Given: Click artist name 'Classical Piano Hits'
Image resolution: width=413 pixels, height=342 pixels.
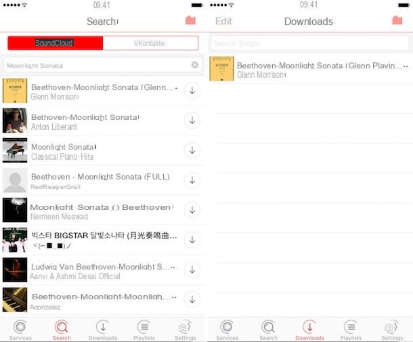Looking at the screenshot, I should pyautogui.click(x=62, y=156).
